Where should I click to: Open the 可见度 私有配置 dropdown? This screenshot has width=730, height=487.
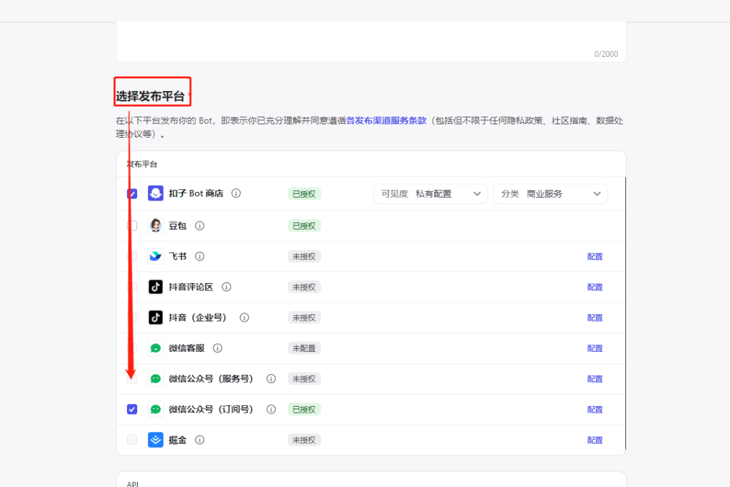point(430,194)
